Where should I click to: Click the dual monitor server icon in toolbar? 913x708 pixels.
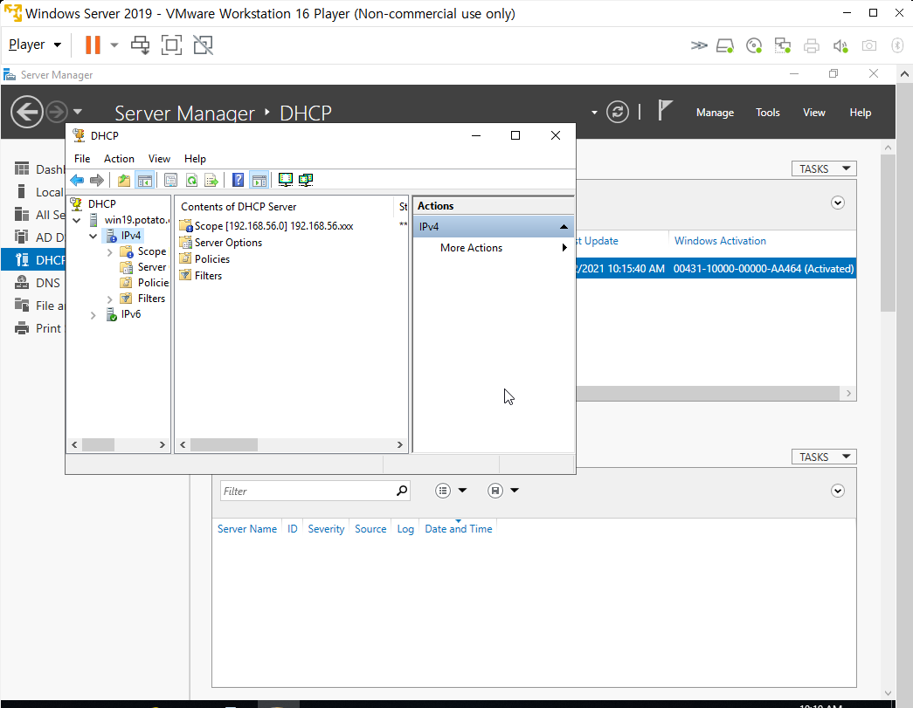[306, 181]
